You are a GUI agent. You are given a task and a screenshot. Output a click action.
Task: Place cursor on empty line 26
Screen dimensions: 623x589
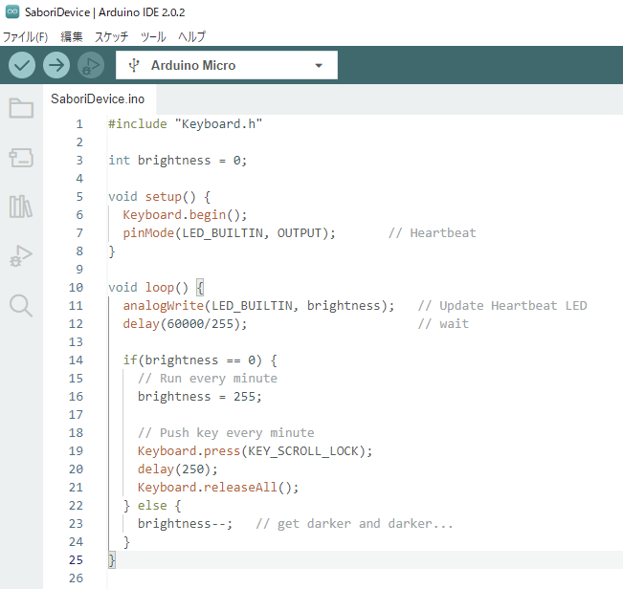tap(365, 578)
